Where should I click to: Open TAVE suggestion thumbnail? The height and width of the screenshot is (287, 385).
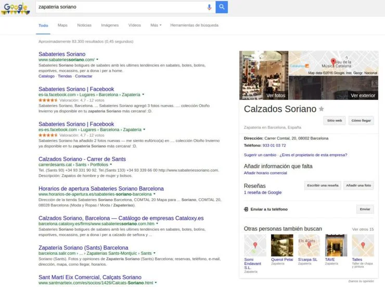(336, 245)
